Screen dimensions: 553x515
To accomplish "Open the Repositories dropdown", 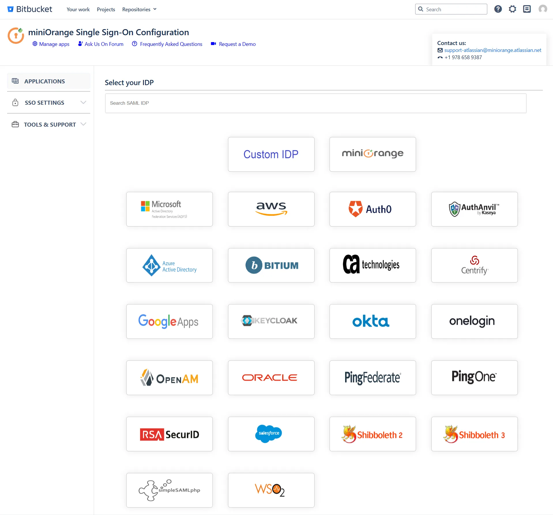I will 139,9.
